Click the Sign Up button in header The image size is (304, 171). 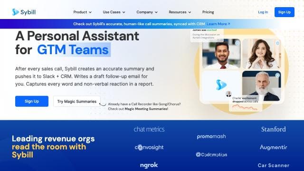pyautogui.click(x=284, y=12)
